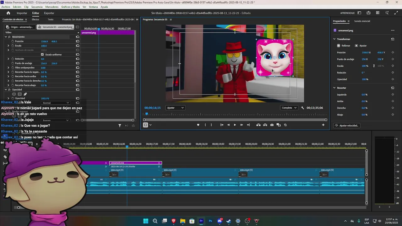
Task: Click the Program monitor zoom scroll bar
Action: 235,120
